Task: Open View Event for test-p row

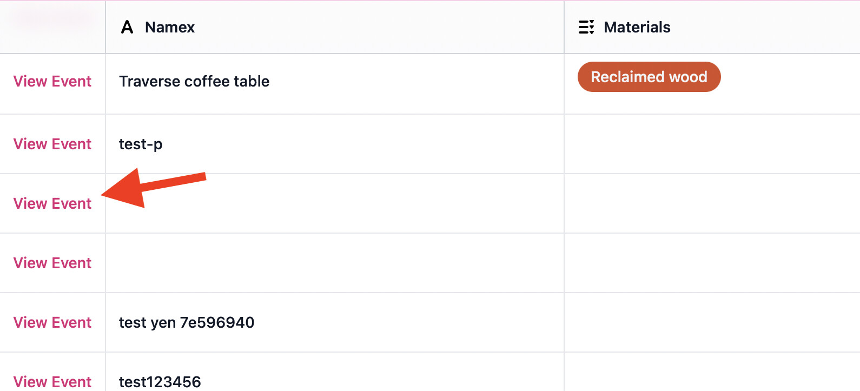Action: coord(52,144)
